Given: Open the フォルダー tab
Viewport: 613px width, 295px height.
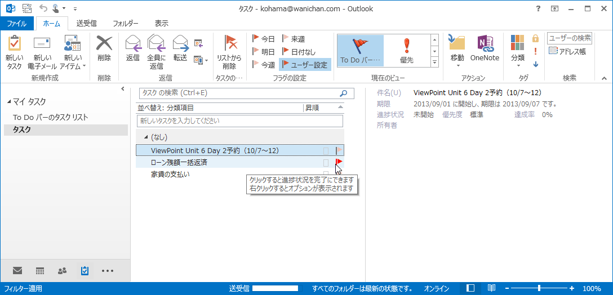Looking at the screenshot, I should pos(126,24).
